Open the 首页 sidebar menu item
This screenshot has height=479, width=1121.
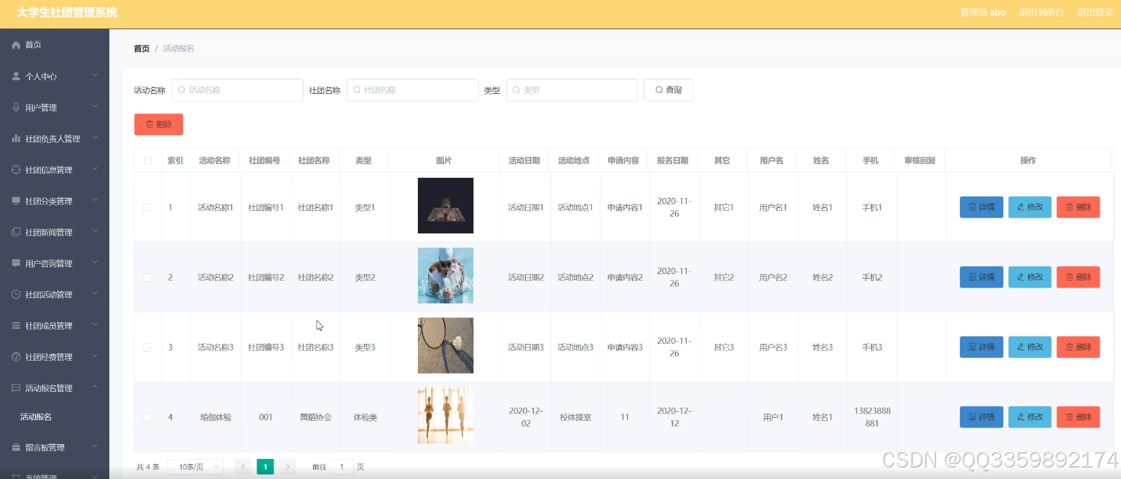point(54,45)
